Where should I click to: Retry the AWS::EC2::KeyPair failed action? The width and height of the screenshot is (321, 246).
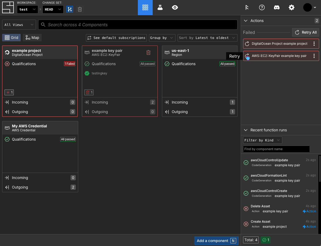tap(247, 56)
